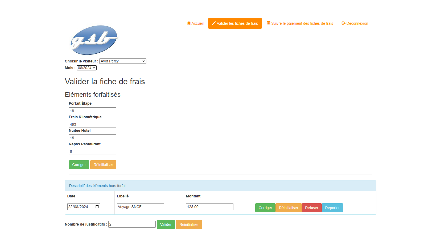Open the Accueil menu link
The image size is (441, 233).
click(x=197, y=23)
